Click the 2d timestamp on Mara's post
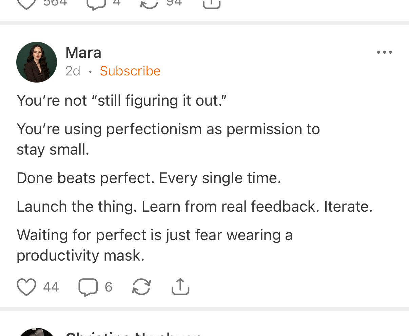Viewport: 409px width, 336px height. 73,71
